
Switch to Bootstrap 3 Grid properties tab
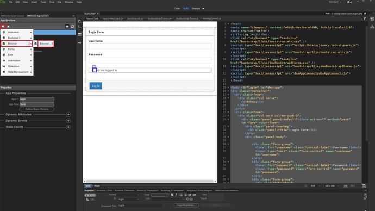pos(104,191)
